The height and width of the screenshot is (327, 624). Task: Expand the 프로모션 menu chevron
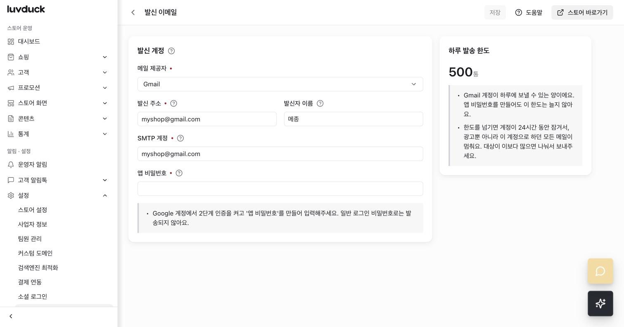point(105,88)
